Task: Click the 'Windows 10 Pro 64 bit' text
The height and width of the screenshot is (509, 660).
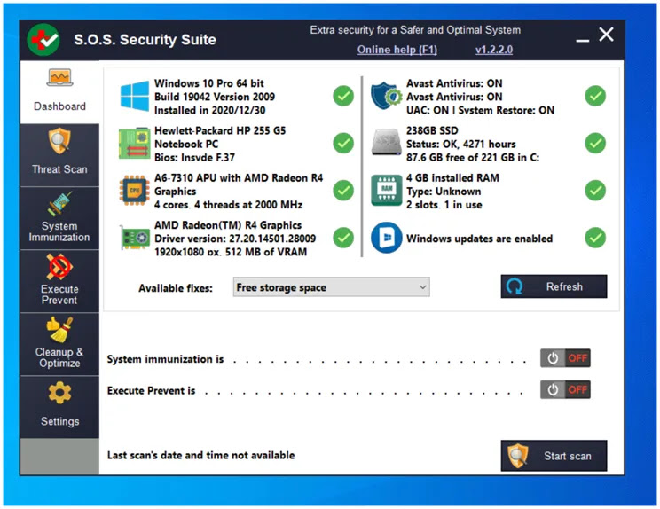Action: pos(209,83)
